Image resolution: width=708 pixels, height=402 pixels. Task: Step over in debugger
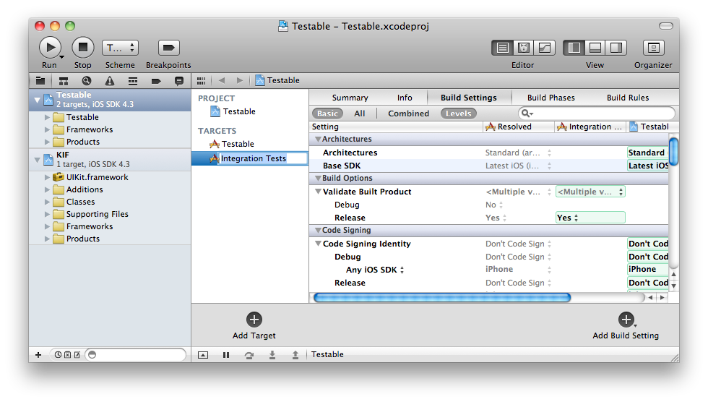tap(249, 355)
